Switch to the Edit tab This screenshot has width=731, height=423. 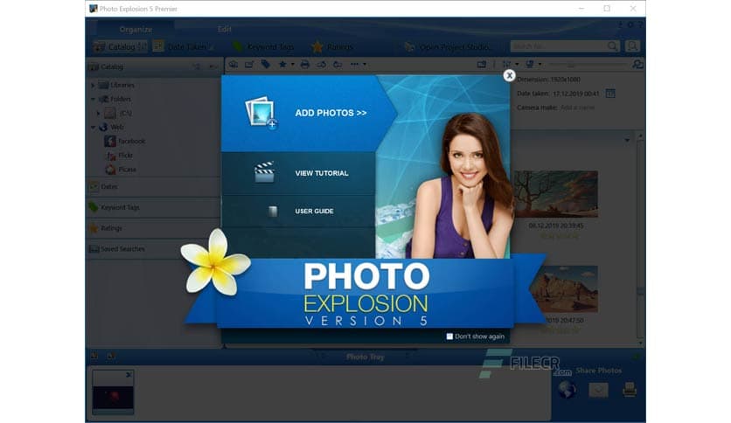pyautogui.click(x=224, y=30)
